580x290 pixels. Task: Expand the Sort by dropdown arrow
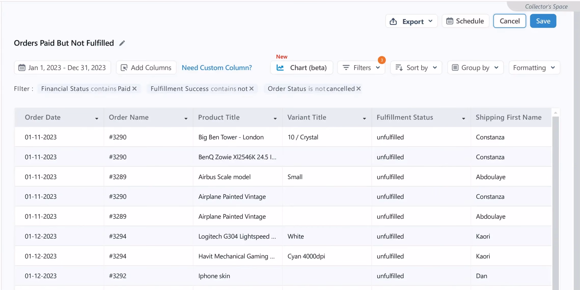pyautogui.click(x=435, y=67)
